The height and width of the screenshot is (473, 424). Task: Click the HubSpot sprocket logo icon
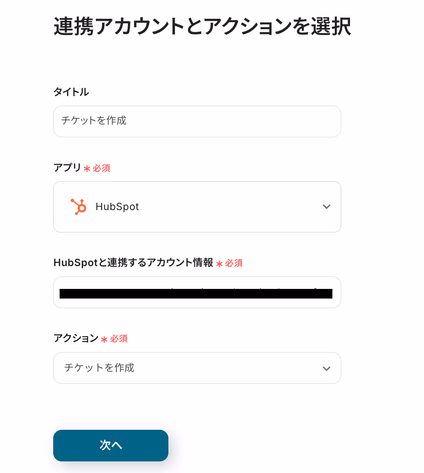78,206
